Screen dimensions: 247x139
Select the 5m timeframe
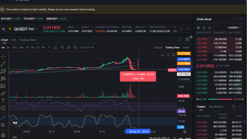tap(8, 48)
